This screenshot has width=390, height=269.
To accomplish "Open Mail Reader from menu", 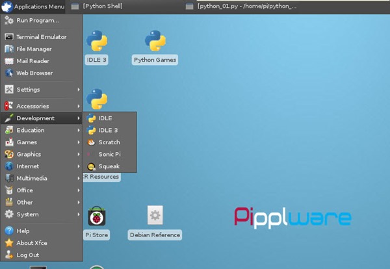I will (x=42, y=61).
